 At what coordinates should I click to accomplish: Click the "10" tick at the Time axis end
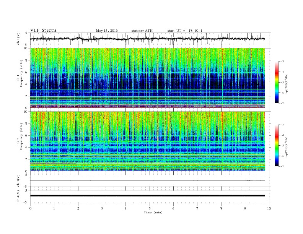click(269, 208)
